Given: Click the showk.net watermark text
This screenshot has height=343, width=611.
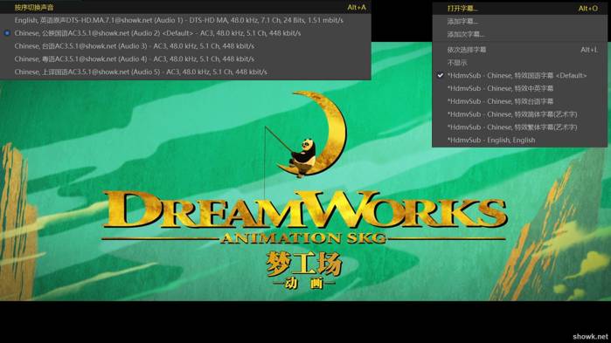Looking at the screenshot, I should pos(590,336).
